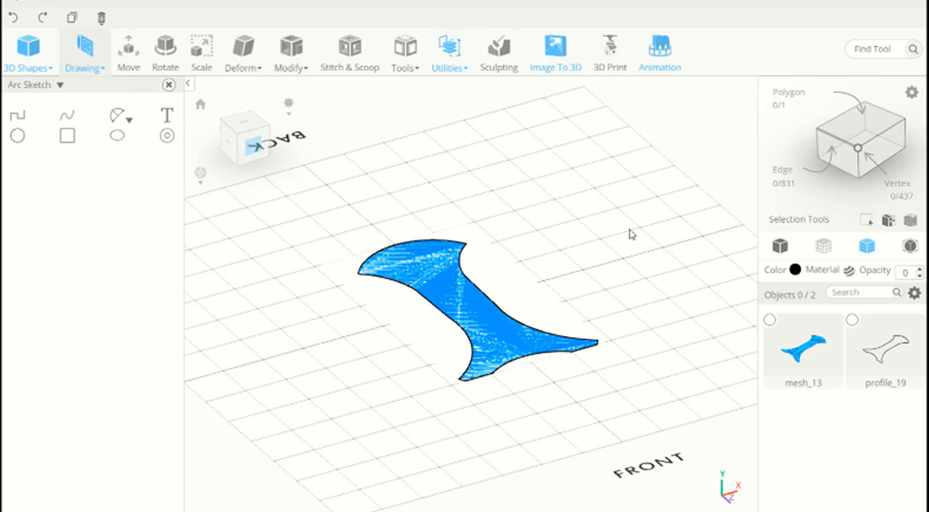Select the circle drawing tool

17,136
